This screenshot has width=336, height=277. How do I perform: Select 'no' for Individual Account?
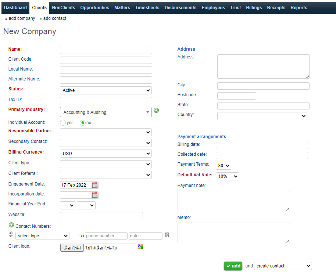point(83,123)
